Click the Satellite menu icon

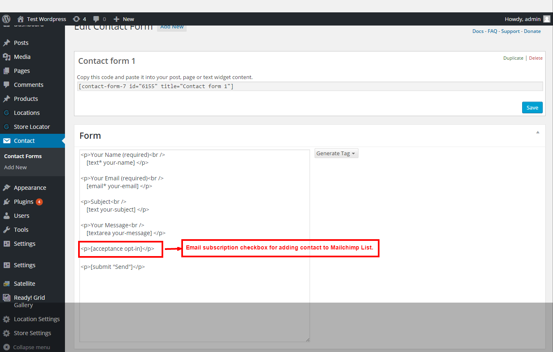(x=7, y=284)
